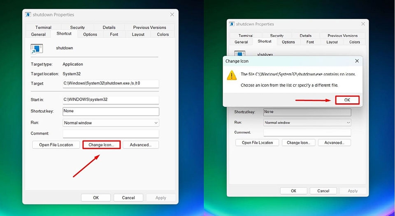Click Cancel in the right Properties window
Screen dimensions: 395x216
[x=323, y=191]
